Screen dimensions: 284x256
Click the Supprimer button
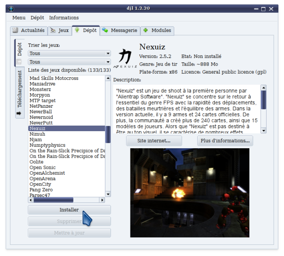click(x=69, y=221)
